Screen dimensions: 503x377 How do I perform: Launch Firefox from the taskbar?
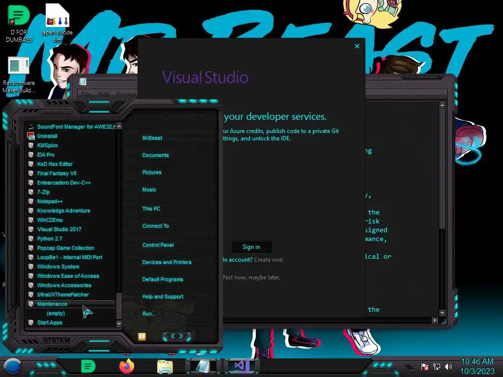[x=127, y=366]
